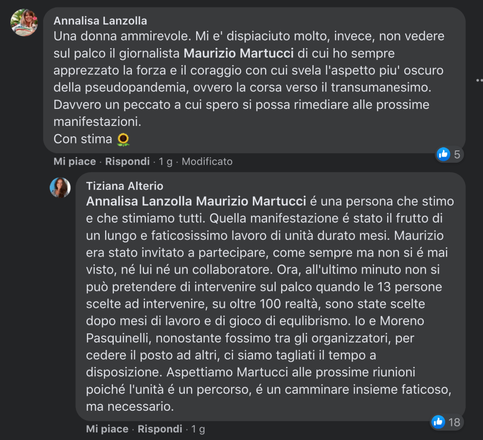
Task: Click the blue like reaction icon on Annalisa's comment
Action: [x=443, y=154]
